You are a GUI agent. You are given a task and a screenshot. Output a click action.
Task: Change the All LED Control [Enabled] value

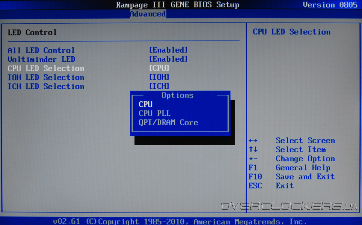[x=168, y=50]
